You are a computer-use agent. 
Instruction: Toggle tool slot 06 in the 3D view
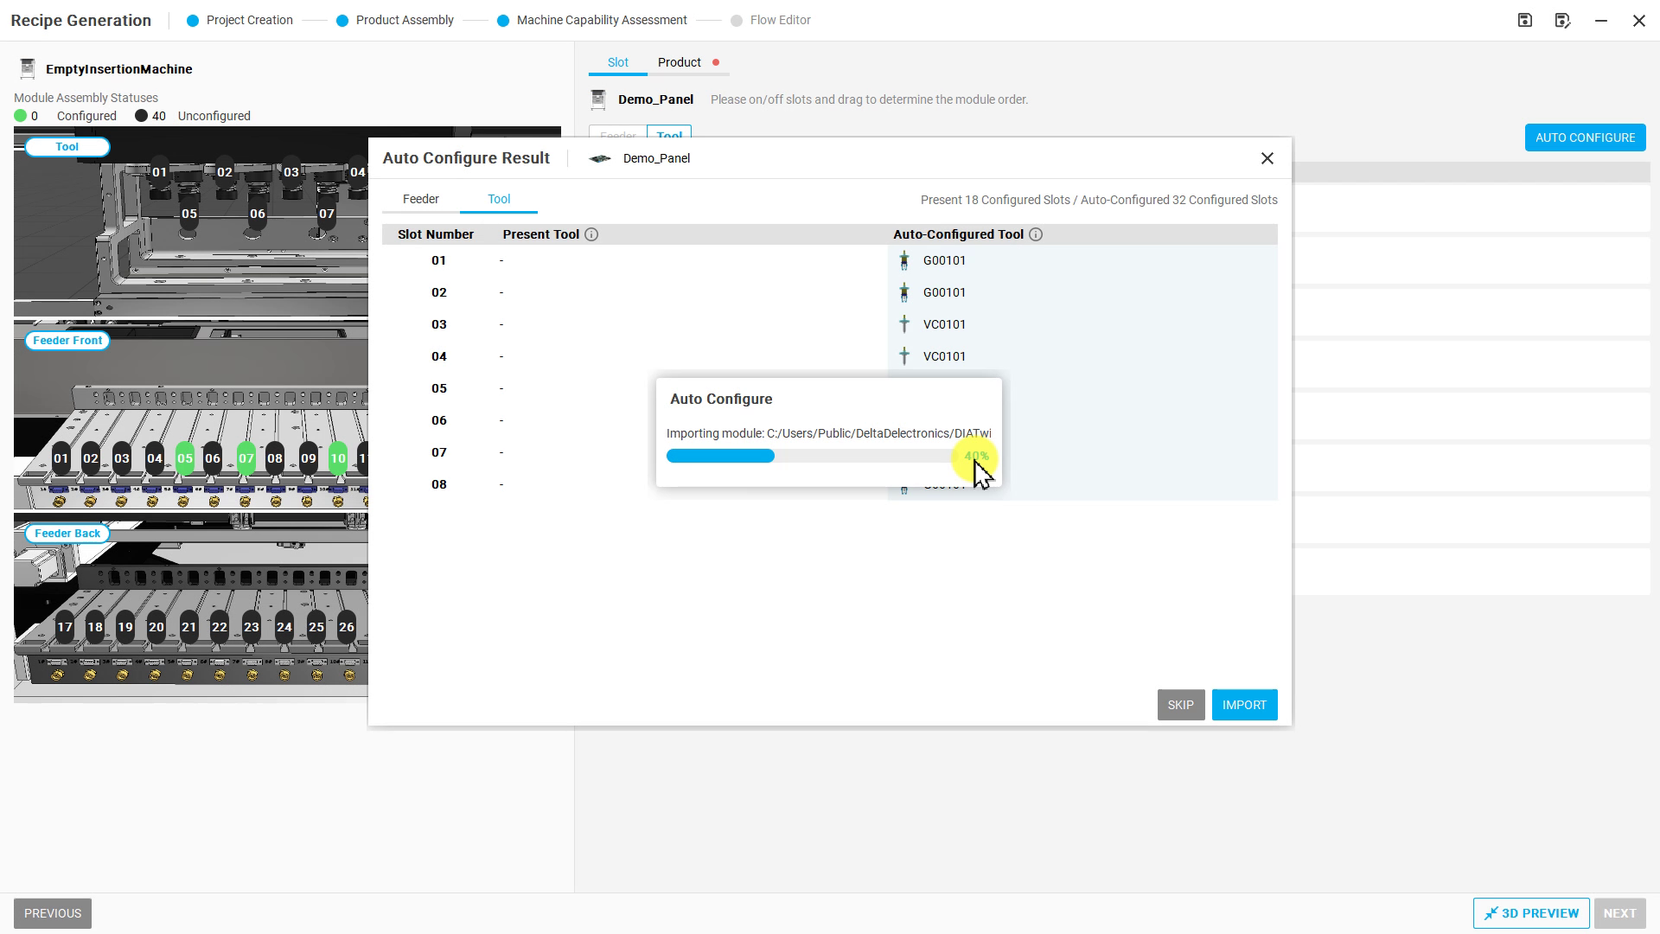coord(258,214)
